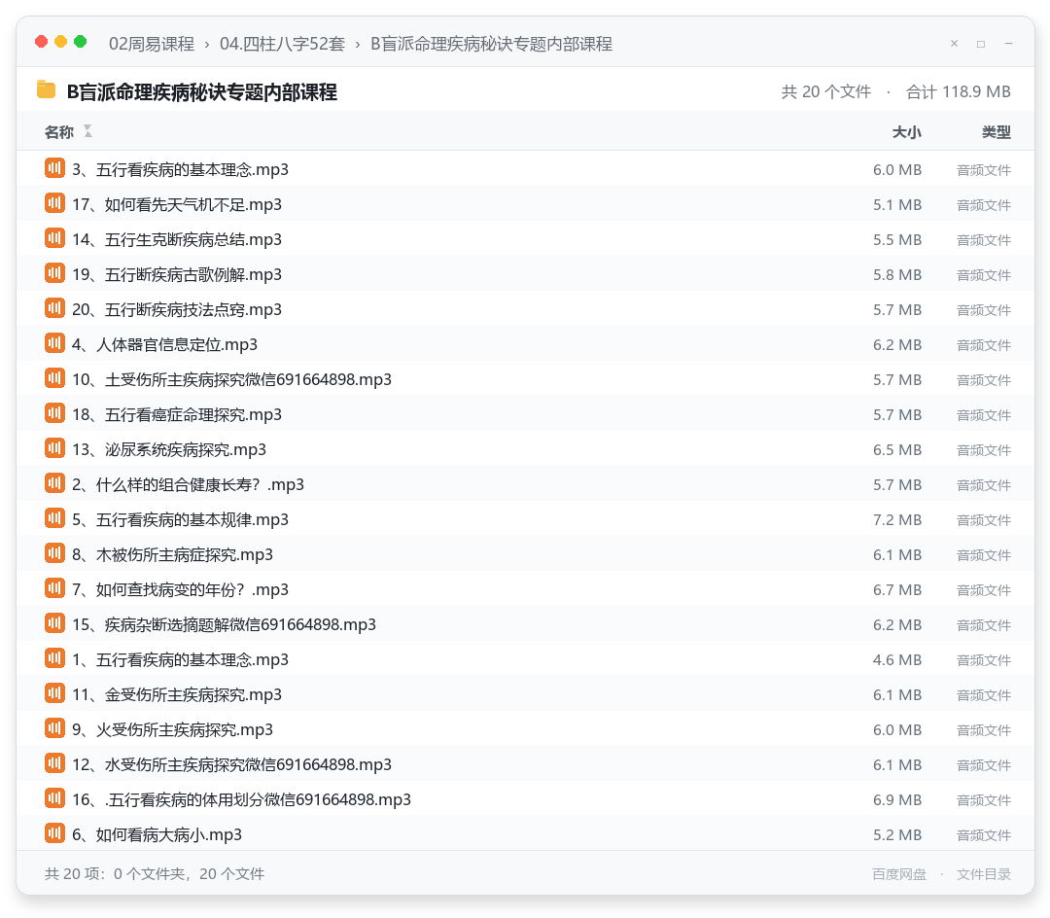Click 合计 118.9 MB total size text

(959, 91)
